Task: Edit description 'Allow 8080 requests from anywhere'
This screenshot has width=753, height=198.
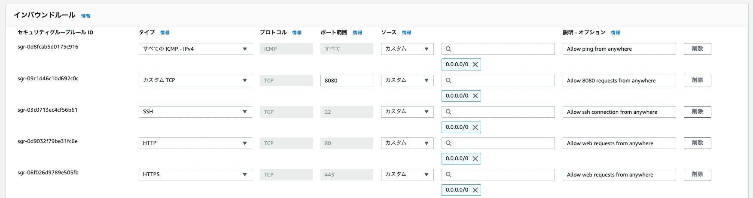Action: click(x=619, y=80)
